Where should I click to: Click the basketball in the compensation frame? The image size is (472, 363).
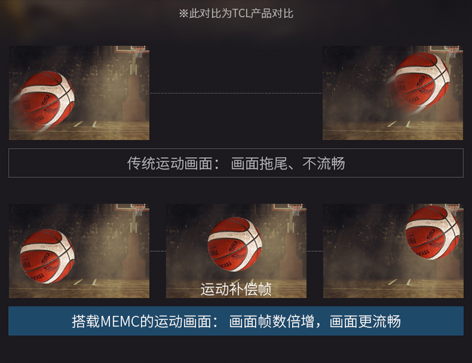(235, 244)
